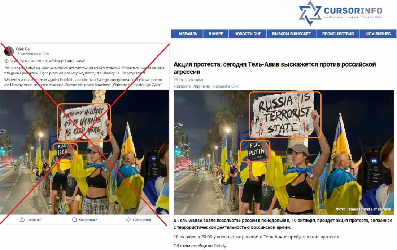Click the Olek Osi author name
The height and width of the screenshot is (250, 397).
(x=23, y=49)
